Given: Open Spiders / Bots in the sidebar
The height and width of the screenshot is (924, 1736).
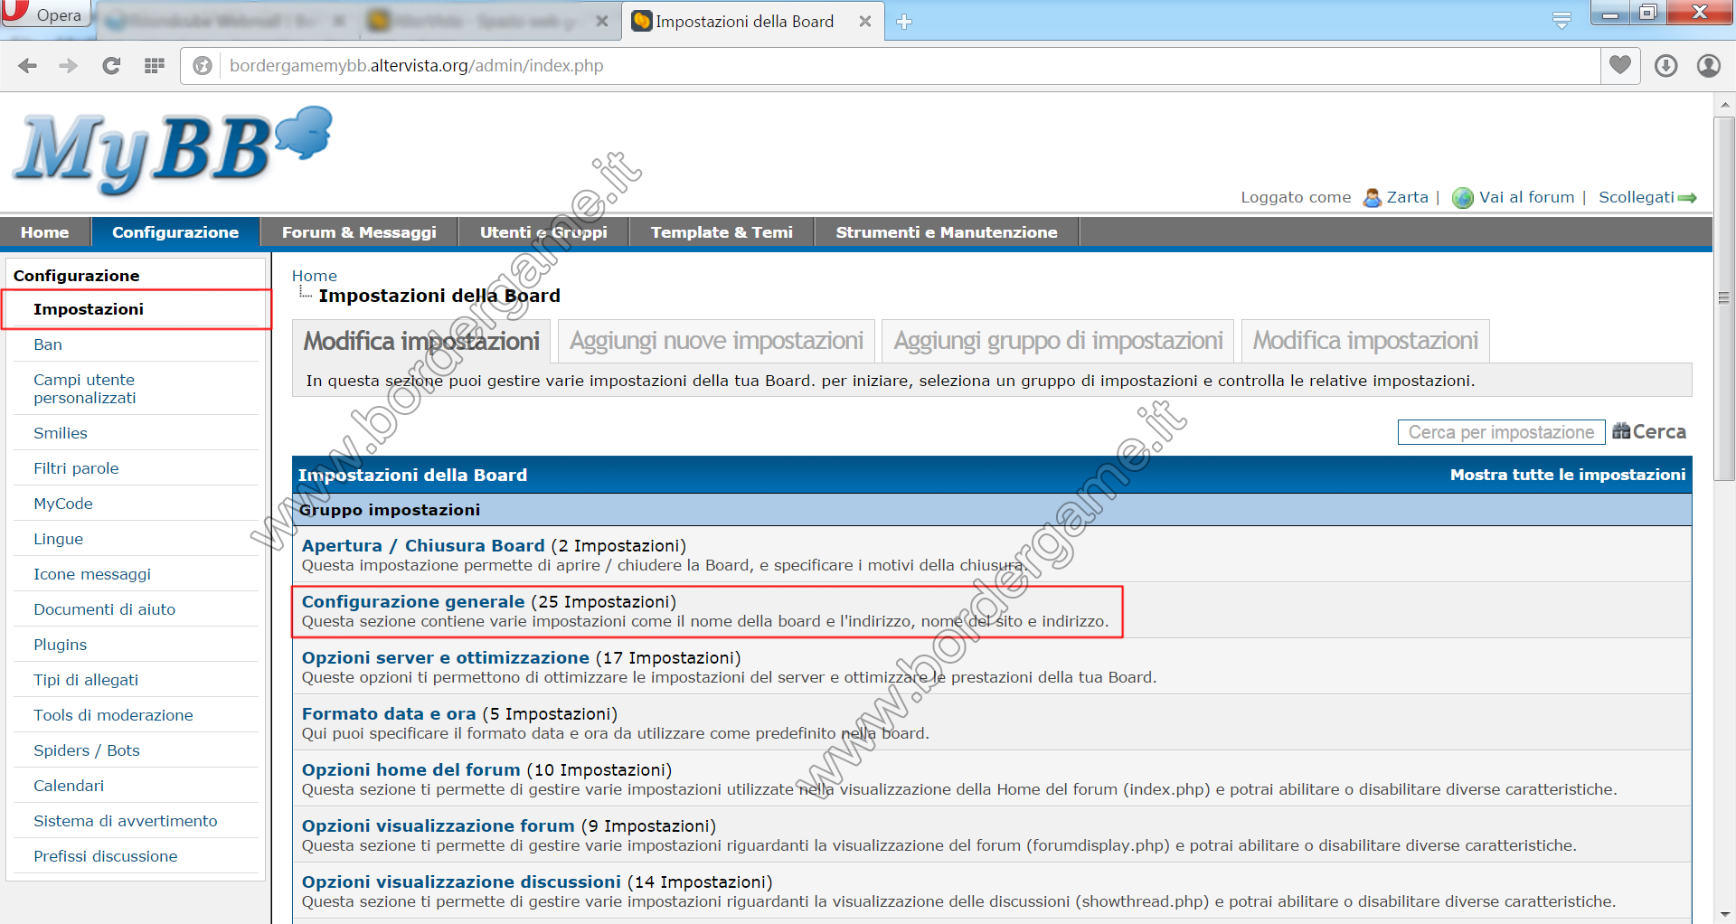Looking at the screenshot, I should click(87, 750).
